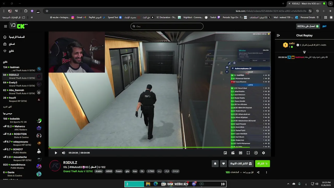334x188 pixels.
Task: Click isalman username in chat
Action: click(300, 57)
